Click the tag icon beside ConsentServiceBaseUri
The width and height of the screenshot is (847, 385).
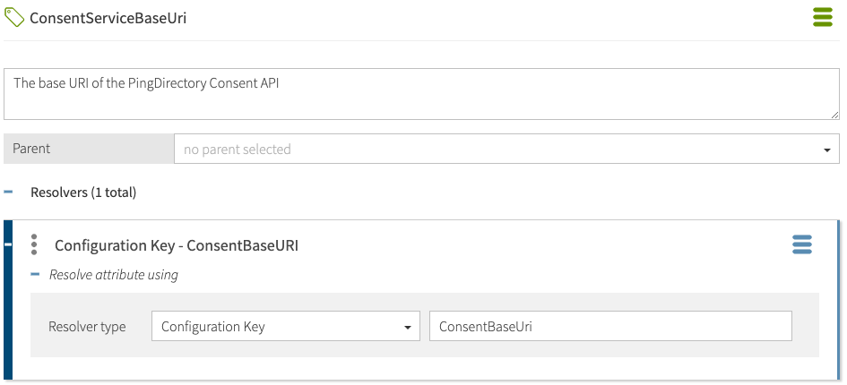click(x=15, y=18)
